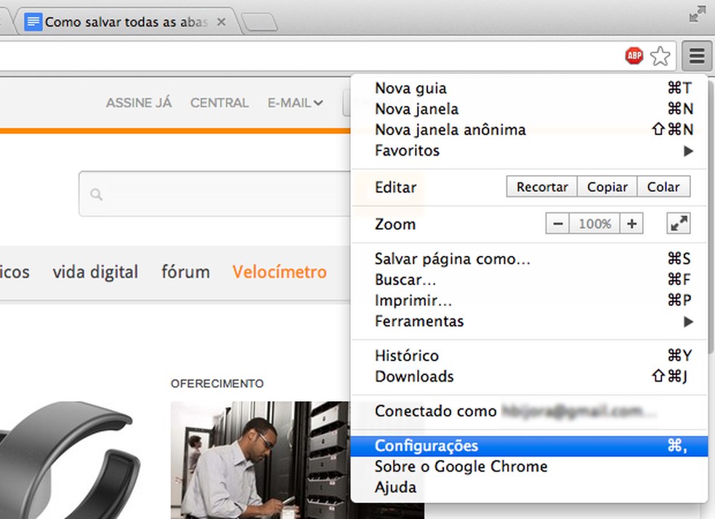Open the Favoritos submenu arrow
Image resolution: width=715 pixels, height=519 pixels.
[x=687, y=150]
